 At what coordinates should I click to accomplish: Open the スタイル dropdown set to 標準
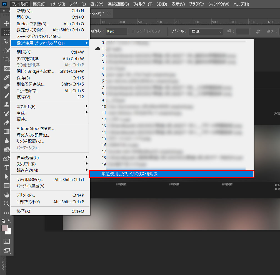click(x=206, y=32)
